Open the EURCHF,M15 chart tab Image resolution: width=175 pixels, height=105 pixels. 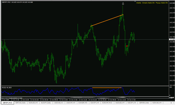(107, 103)
